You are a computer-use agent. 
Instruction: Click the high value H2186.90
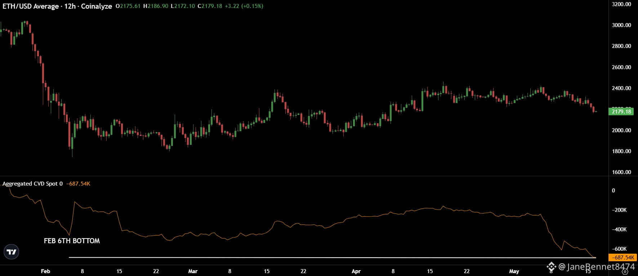[156, 6]
